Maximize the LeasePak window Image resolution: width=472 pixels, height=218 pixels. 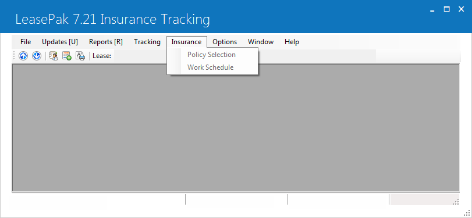click(447, 9)
